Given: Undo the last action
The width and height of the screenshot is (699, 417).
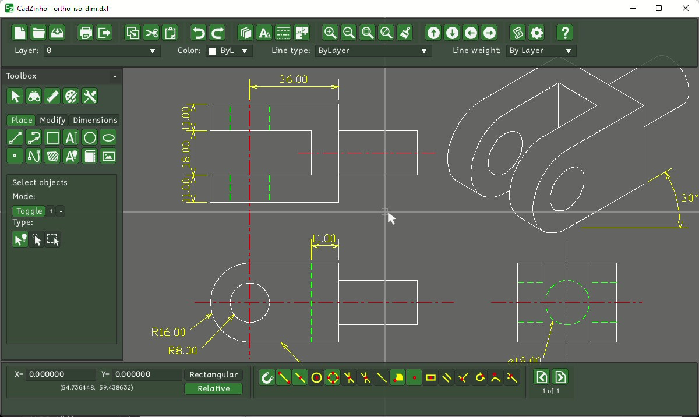Looking at the screenshot, I should (199, 33).
